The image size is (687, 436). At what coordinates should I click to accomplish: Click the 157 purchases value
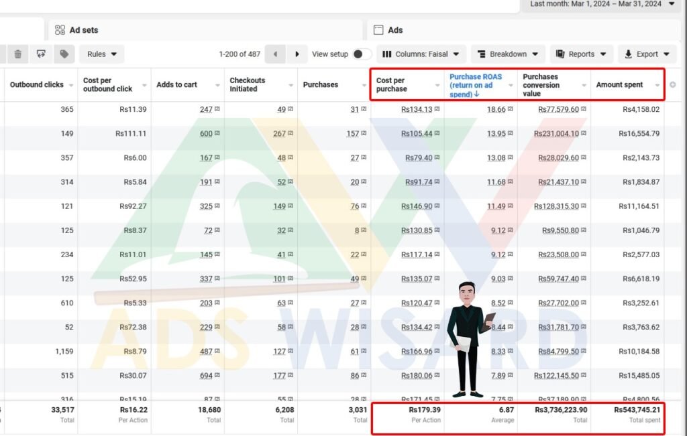[x=353, y=133]
